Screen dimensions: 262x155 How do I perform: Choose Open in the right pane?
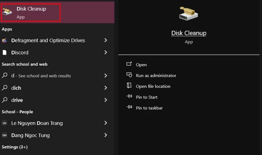pyautogui.click(x=141, y=65)
